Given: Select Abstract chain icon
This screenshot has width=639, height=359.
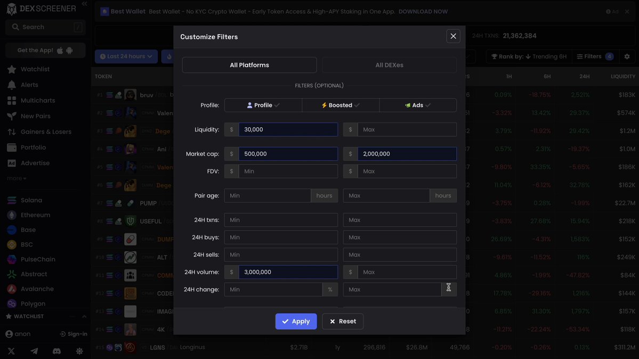Looking at the screenshot, I should pyautogui.click(x=12, y=274).
